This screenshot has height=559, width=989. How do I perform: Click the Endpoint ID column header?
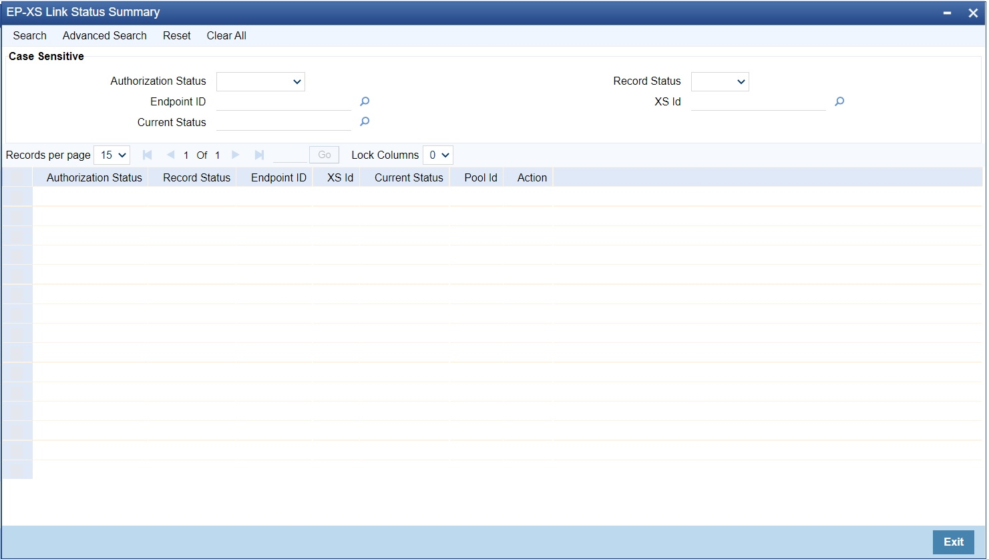click(x=278, y=177)
